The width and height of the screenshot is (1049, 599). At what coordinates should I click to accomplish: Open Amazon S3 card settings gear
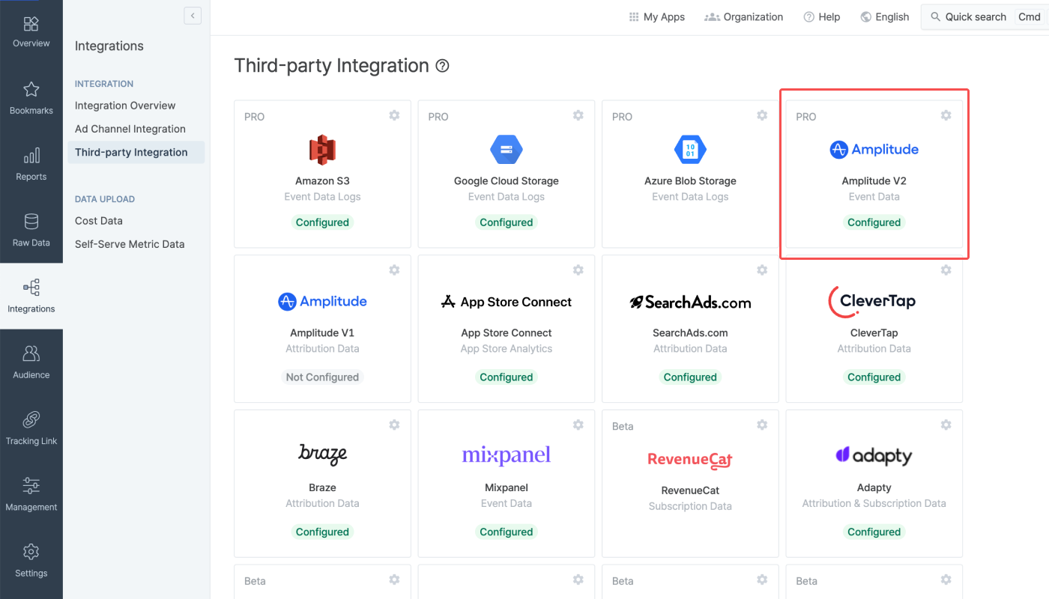tap(394, 115)
